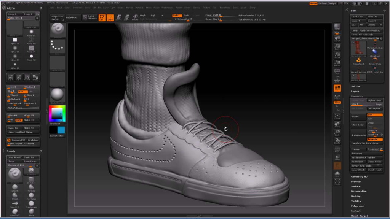The height and width of the screenshot is (219, 390).
Task: Activate Edit mode in the top shelf
Action: click(102, 17)
